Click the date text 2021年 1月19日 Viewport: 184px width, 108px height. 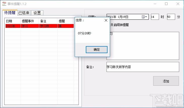coord(118,17)
